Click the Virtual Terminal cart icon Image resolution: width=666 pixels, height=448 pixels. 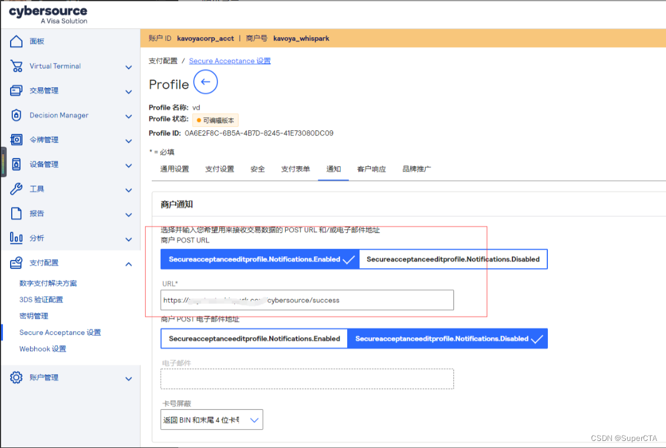click(x=16, y=66)
